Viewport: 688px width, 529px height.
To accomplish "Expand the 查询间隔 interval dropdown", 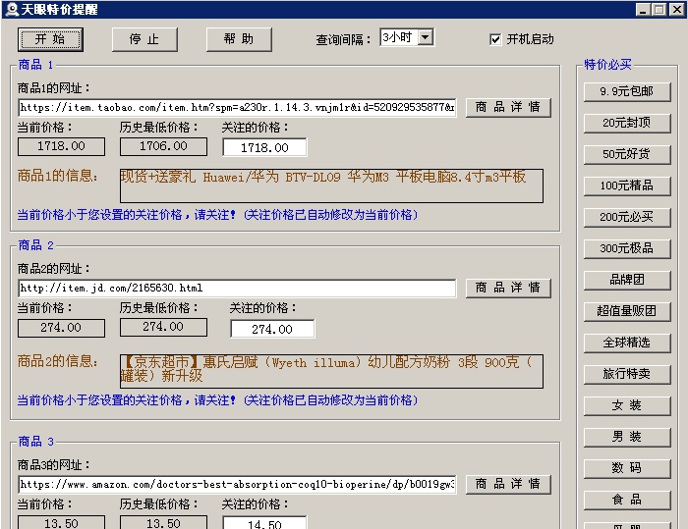I will [x=426, y=37].
